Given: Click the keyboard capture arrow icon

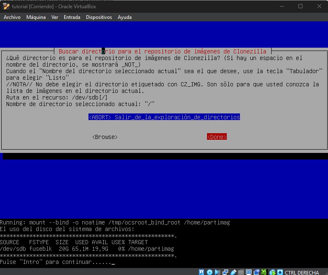Looking at the screenshot, I should (280, 272).
